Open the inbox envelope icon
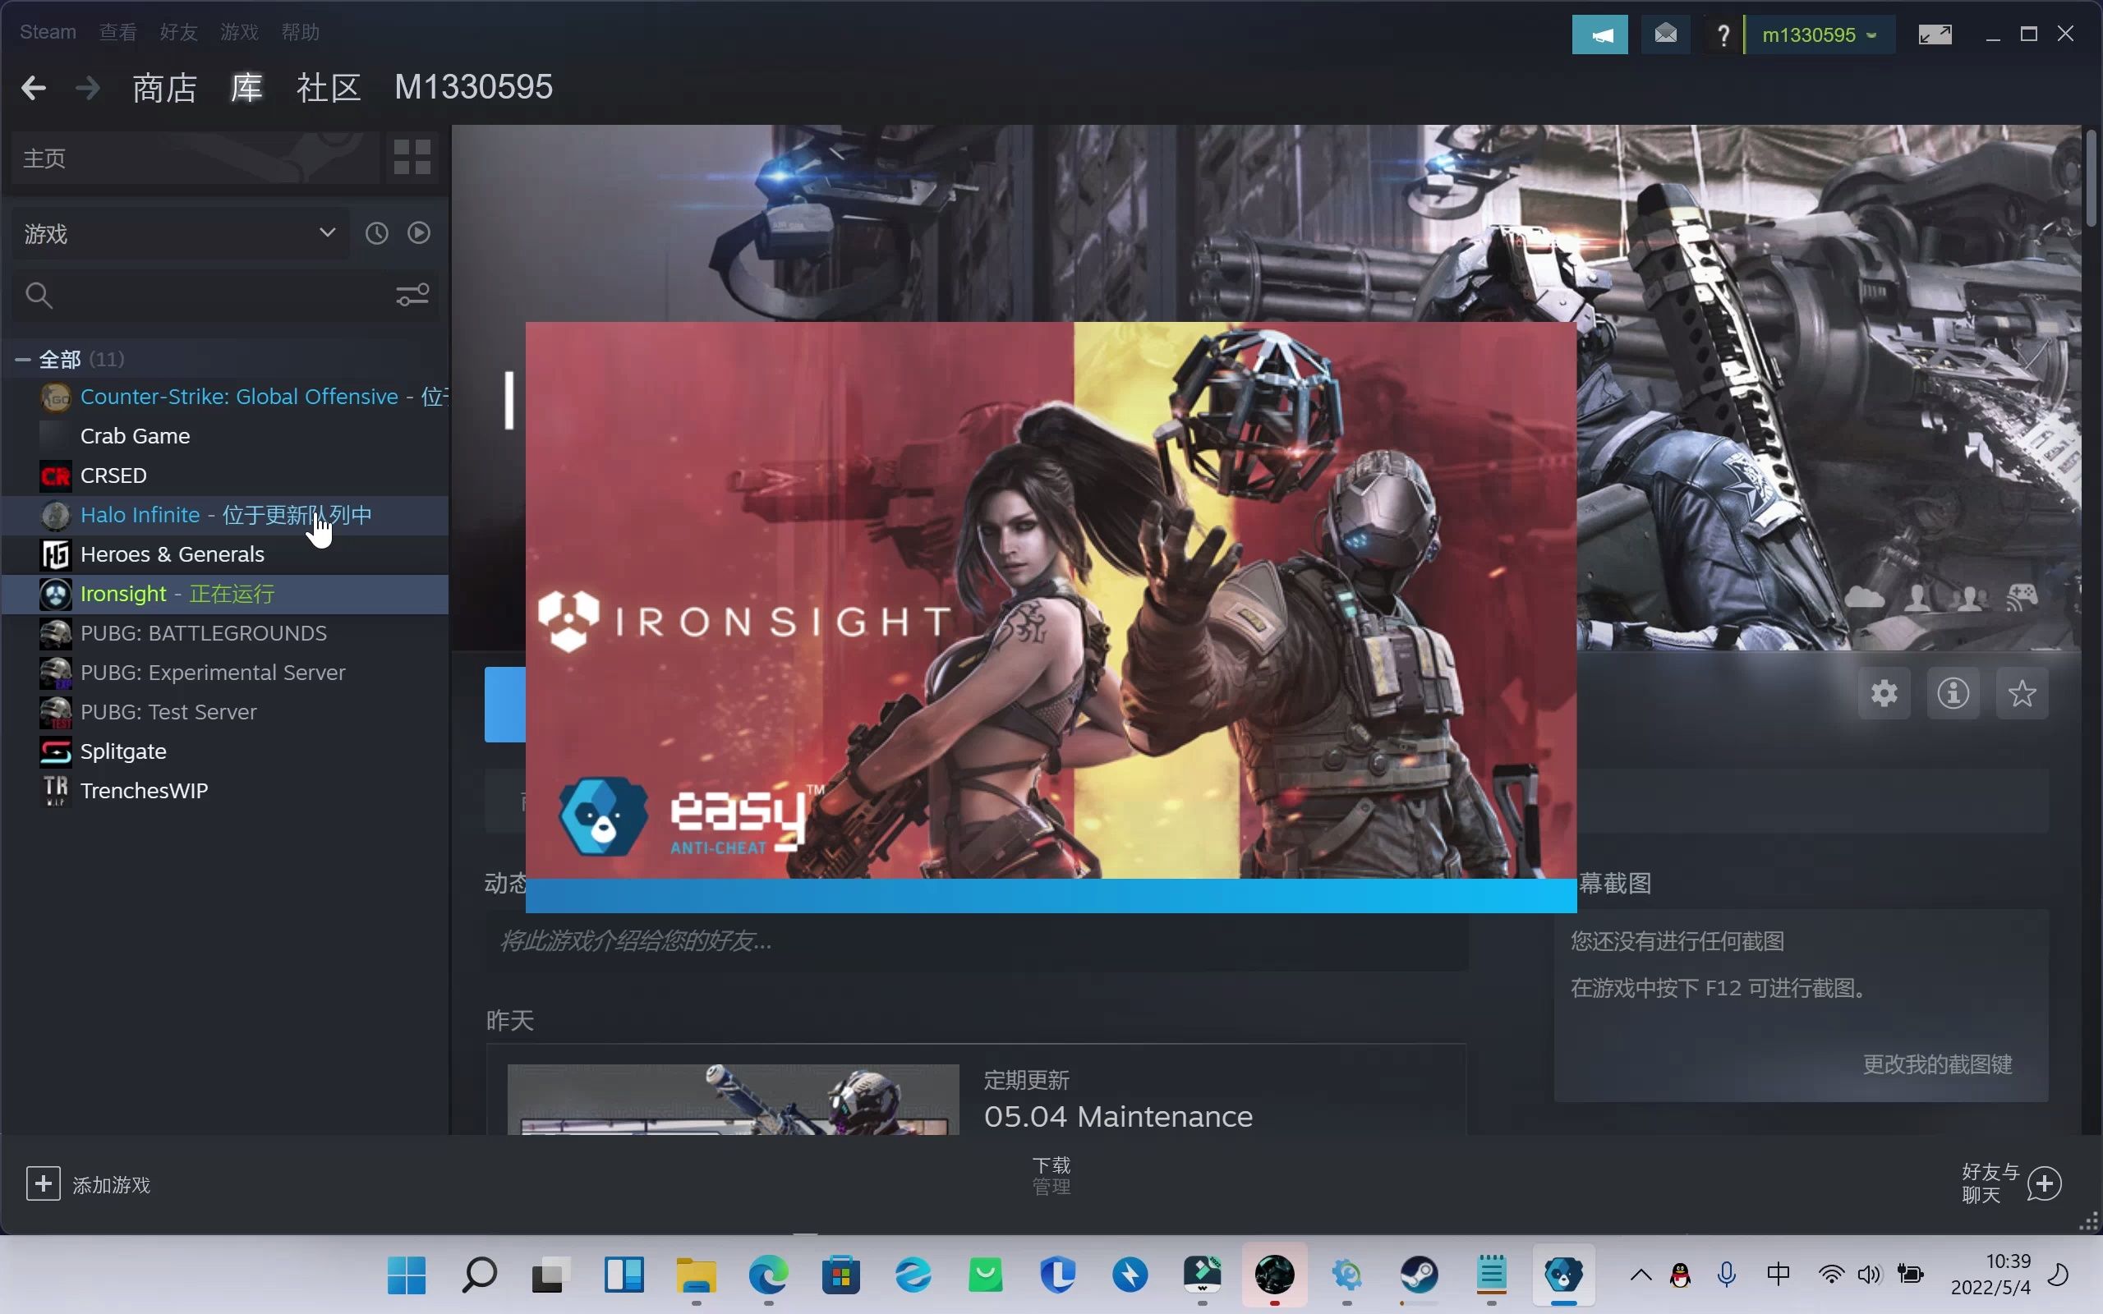The height and width of the screenshot is (1314, 2103). click(1665, 34)
